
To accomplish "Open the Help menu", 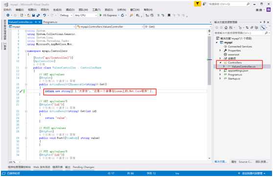I will (x=148, y=10).
